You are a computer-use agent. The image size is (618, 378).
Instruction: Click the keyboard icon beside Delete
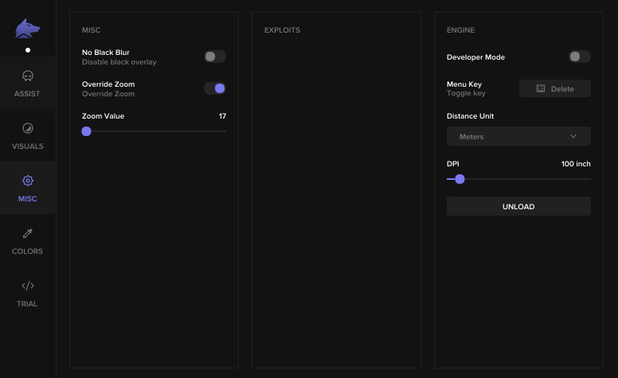click(541, 88)
